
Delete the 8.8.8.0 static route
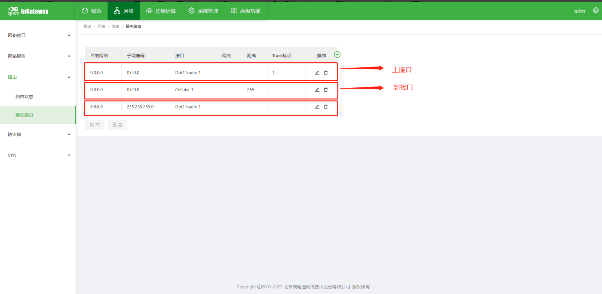tap(326, 107)
